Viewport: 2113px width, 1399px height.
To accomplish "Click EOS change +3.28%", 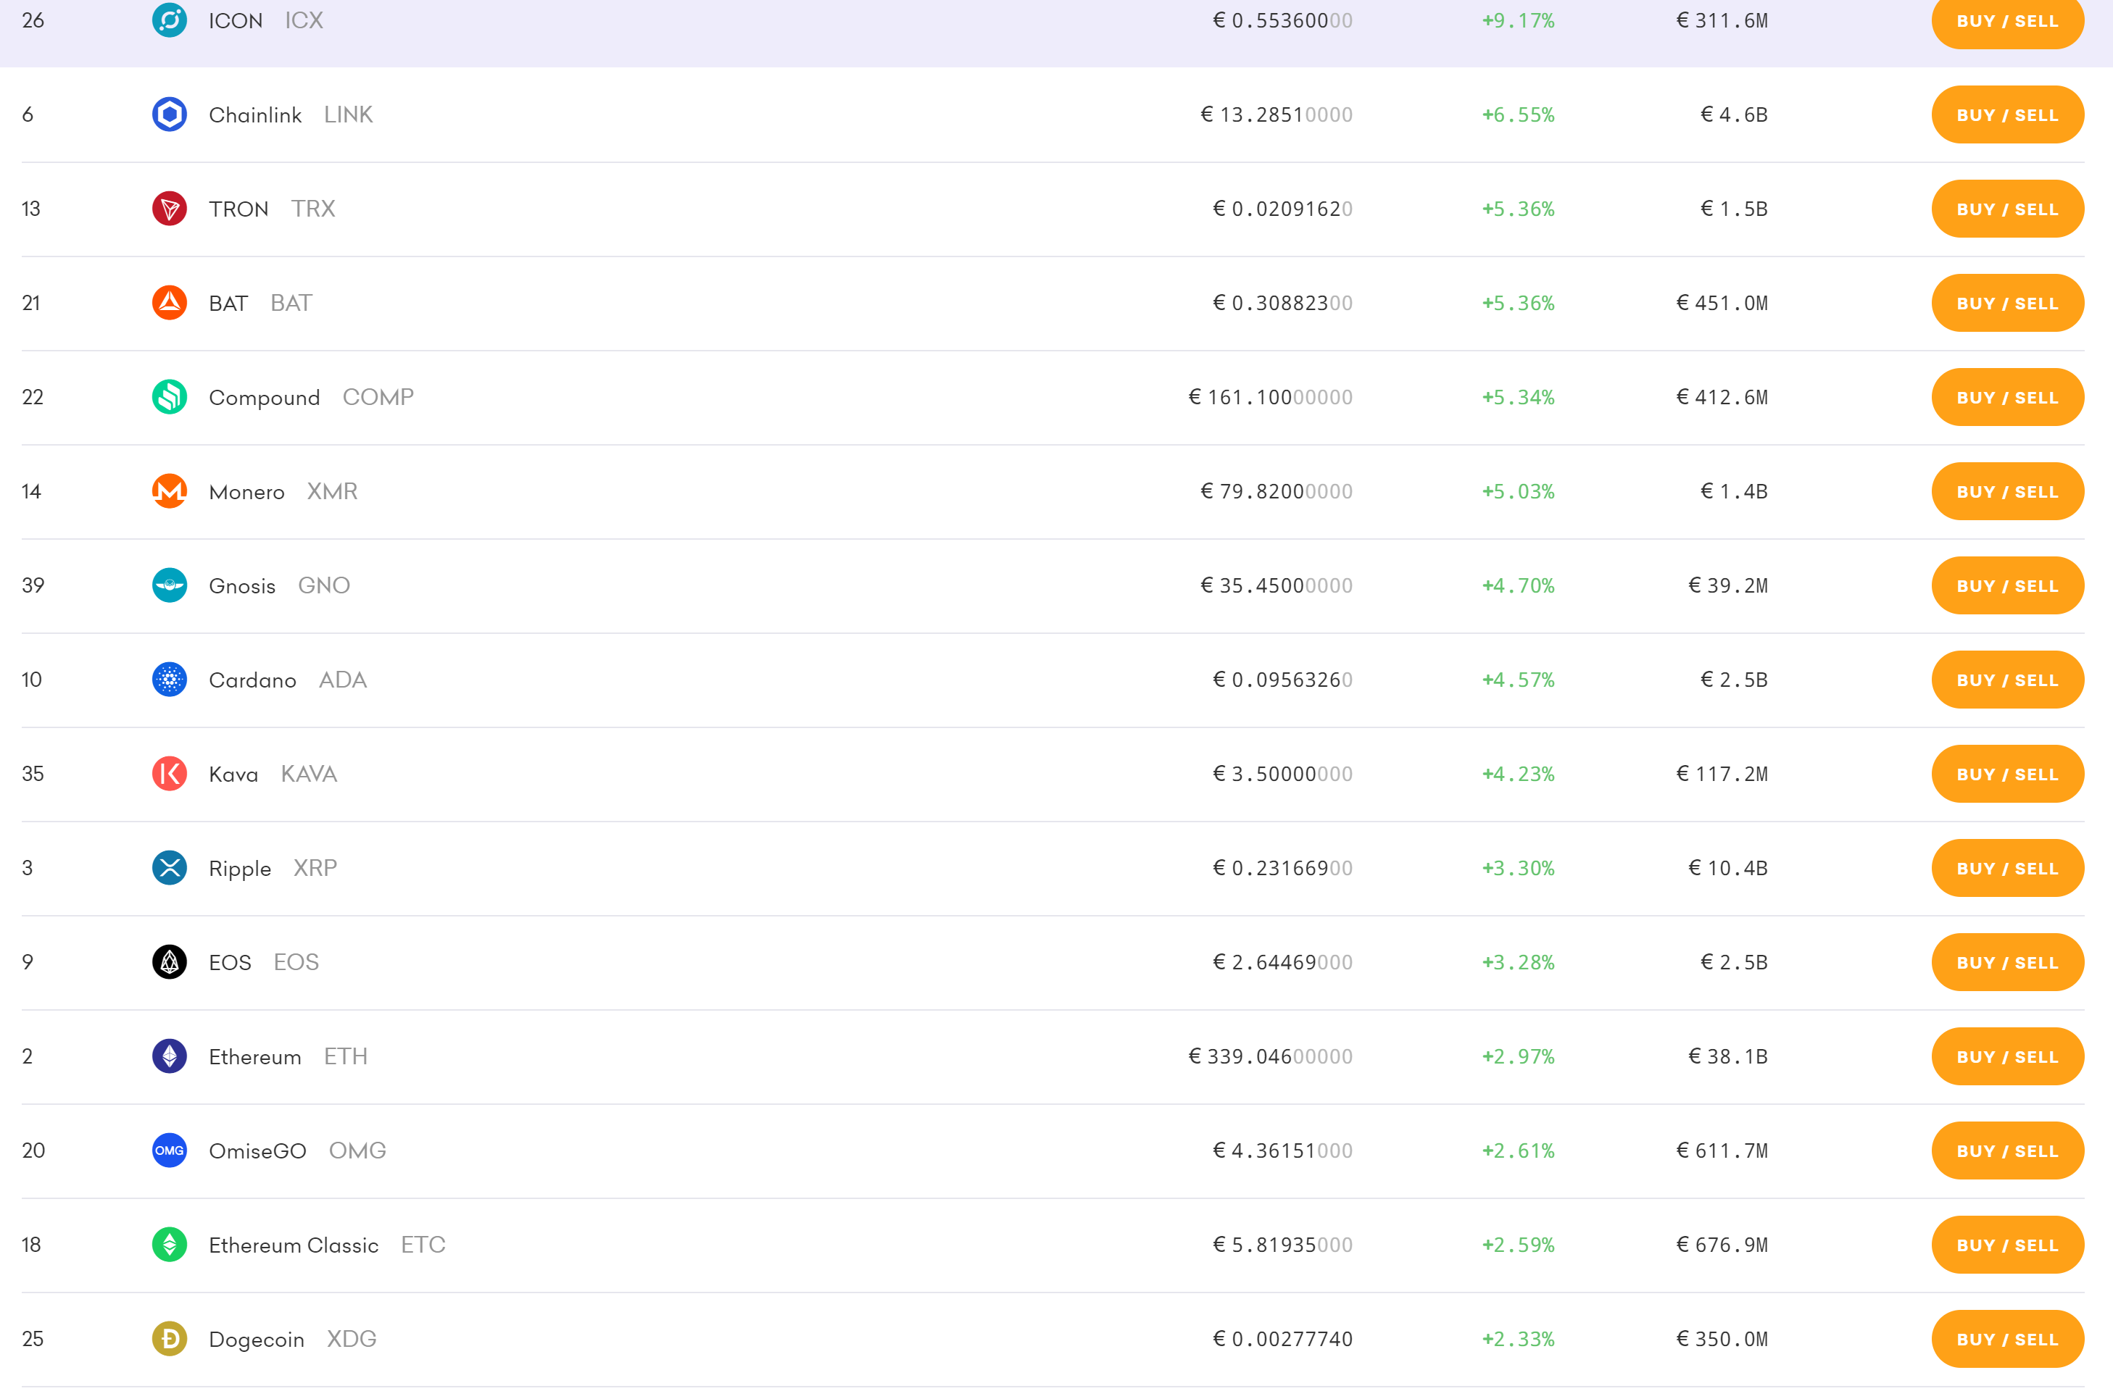I will [x=1519, y=963].
